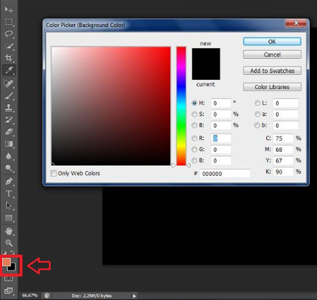
Task: Select the Zoom tool in toolbar
Action: 9,243
